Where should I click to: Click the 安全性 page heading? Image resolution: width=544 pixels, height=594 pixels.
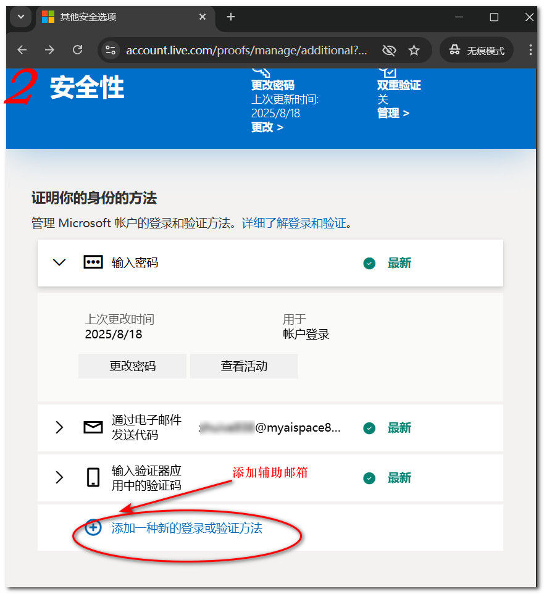(87, 88)
